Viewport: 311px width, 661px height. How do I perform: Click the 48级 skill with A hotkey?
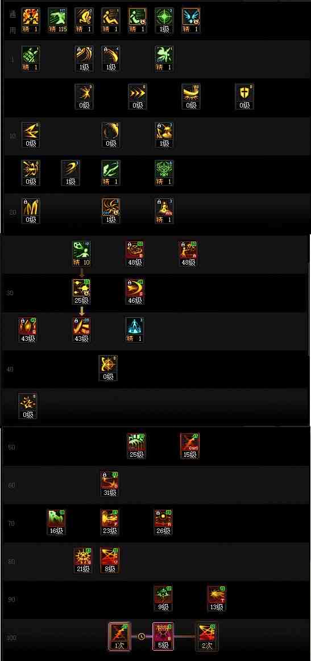tap(188, 254)
